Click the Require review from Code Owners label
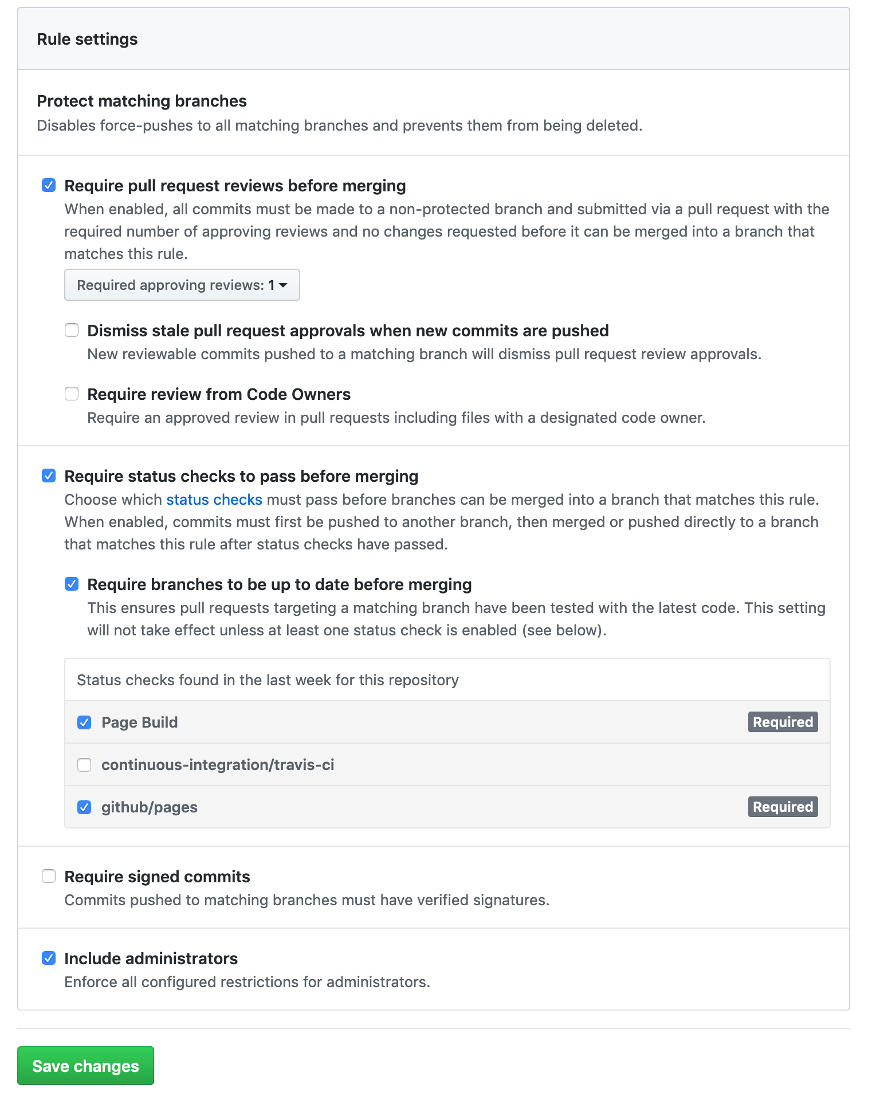Image resolution: width=880 pixels, height=1100 pixels. click(x=219, y=394)
